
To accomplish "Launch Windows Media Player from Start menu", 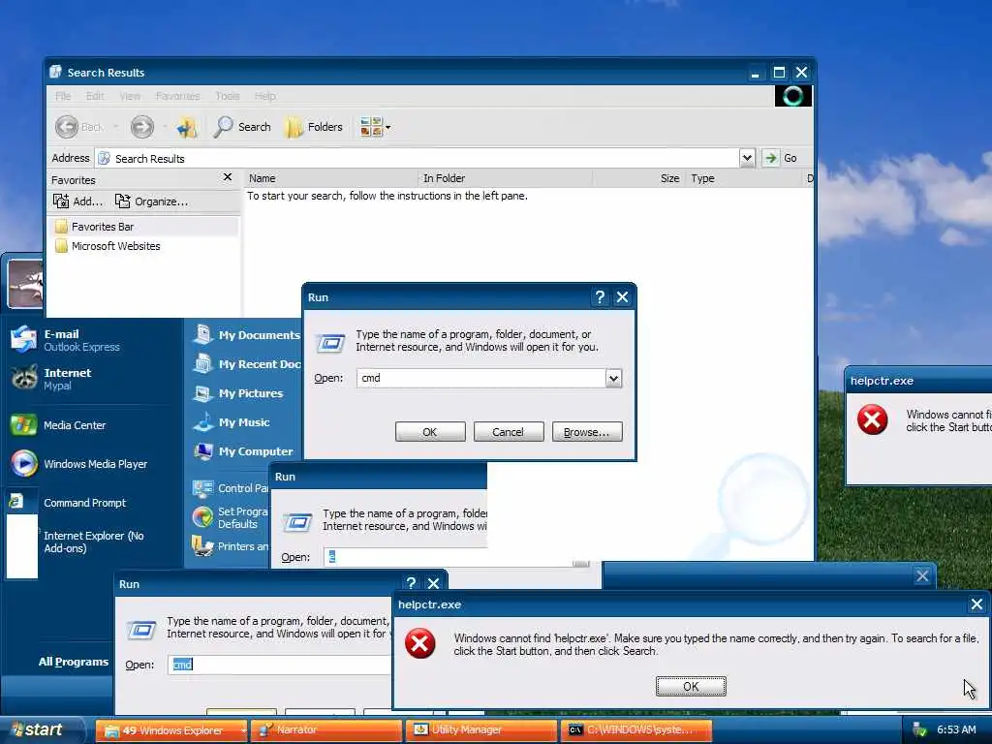I will pos(79,464).
